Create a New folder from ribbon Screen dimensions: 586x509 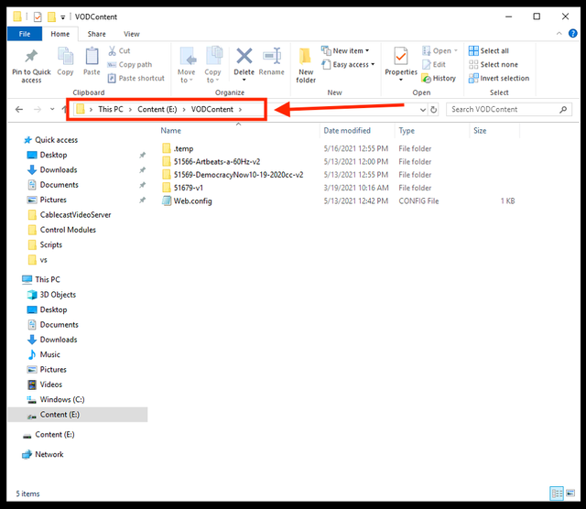tap(306, 65)
